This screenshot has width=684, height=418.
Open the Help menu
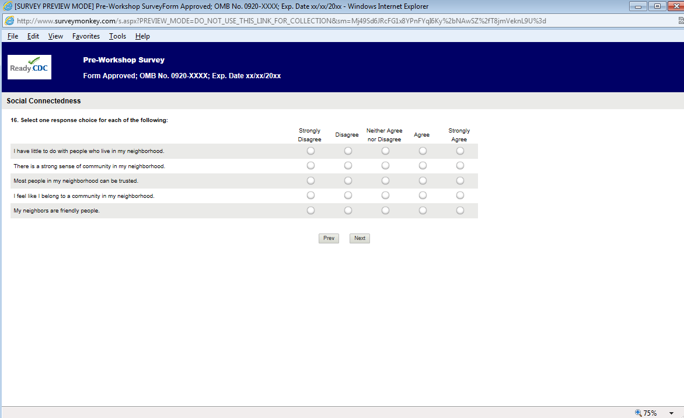tap(142, 36)
